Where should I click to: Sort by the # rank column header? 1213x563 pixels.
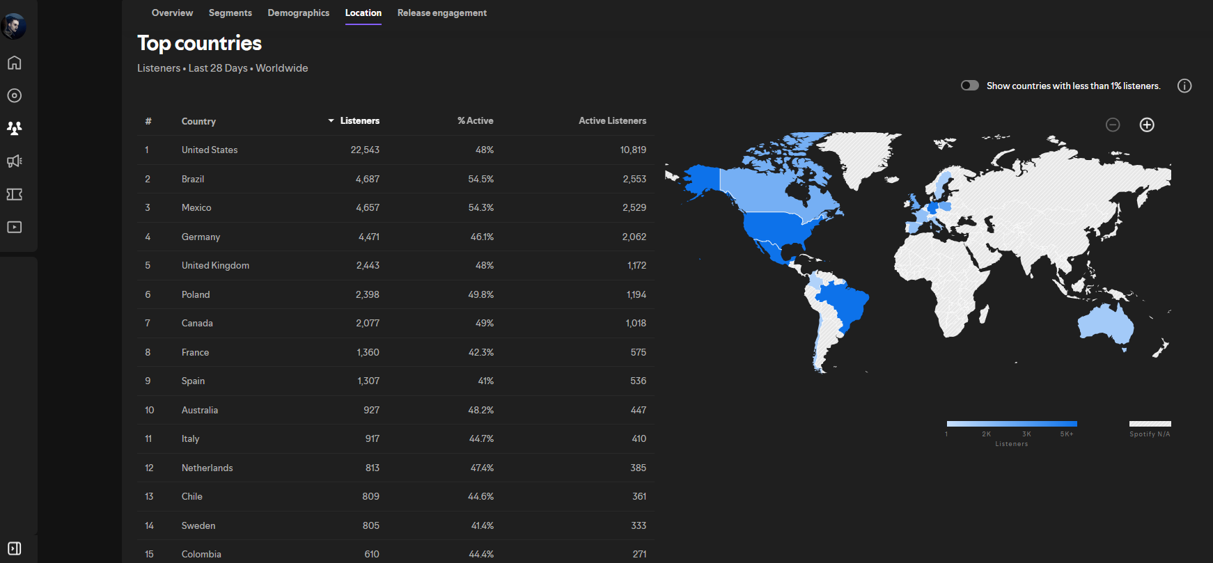[x=148, y=121]
